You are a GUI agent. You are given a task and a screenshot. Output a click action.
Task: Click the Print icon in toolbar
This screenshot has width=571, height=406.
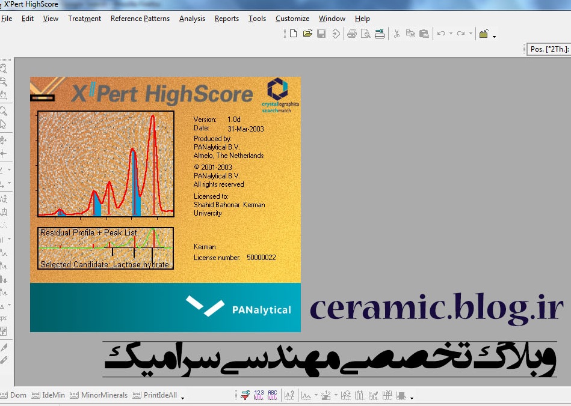[x=352, y=34]
